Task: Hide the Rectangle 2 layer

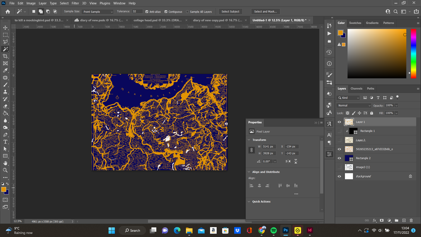Action: pyautogui.click(x=339, y=158)
